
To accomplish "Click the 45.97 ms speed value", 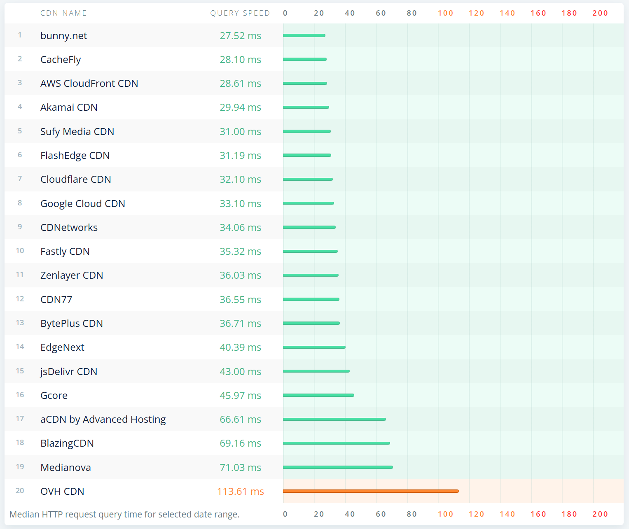I will tap(241, 396).
